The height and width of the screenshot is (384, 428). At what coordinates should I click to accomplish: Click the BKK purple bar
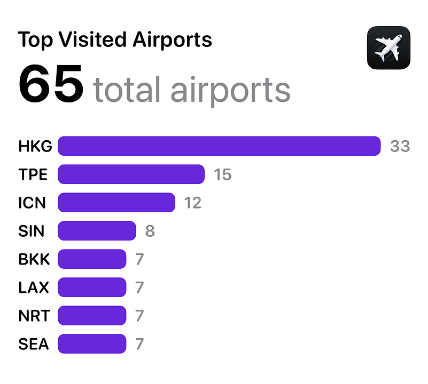(92, 259)
